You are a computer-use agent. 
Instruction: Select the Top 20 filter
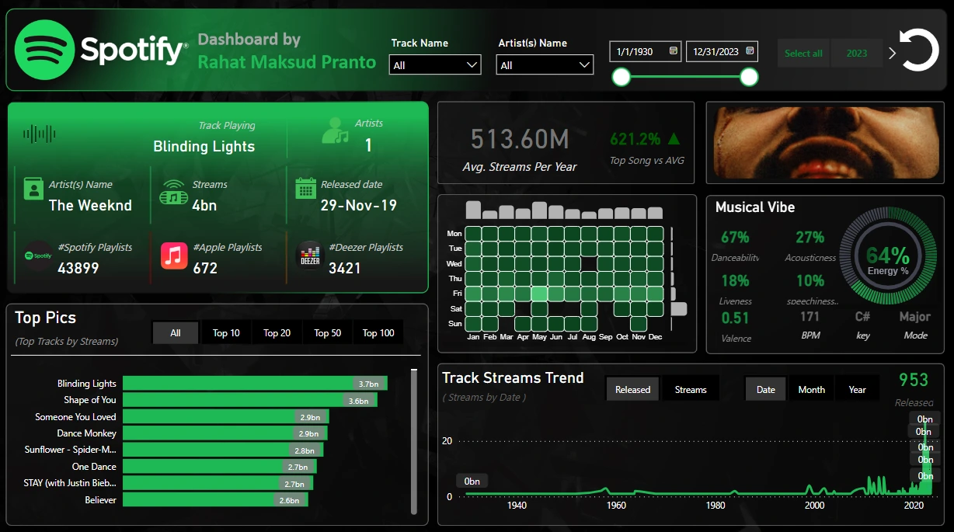click(x=277, y=332)
